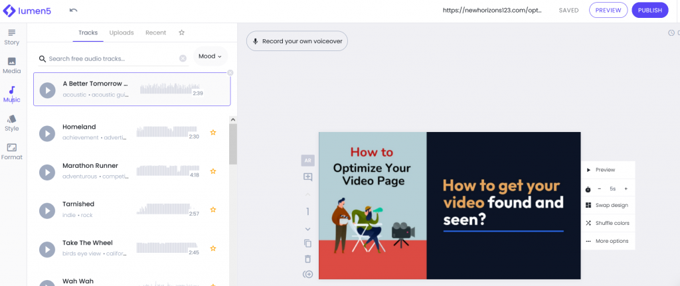The image size is (680, 286).
Task: Click the AR badge beside the scene
Action: click(308, 161)
